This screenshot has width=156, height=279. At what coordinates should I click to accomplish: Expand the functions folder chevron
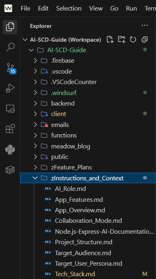pos(35,135)
